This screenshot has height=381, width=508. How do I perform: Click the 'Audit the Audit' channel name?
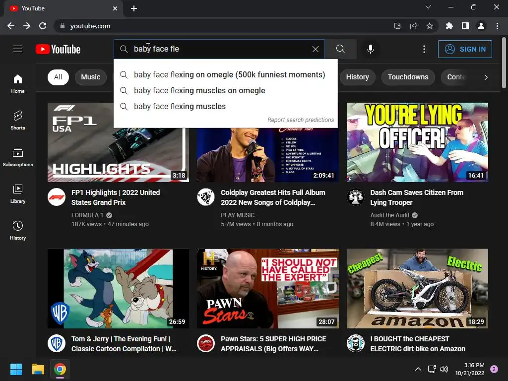pos(390,215)
